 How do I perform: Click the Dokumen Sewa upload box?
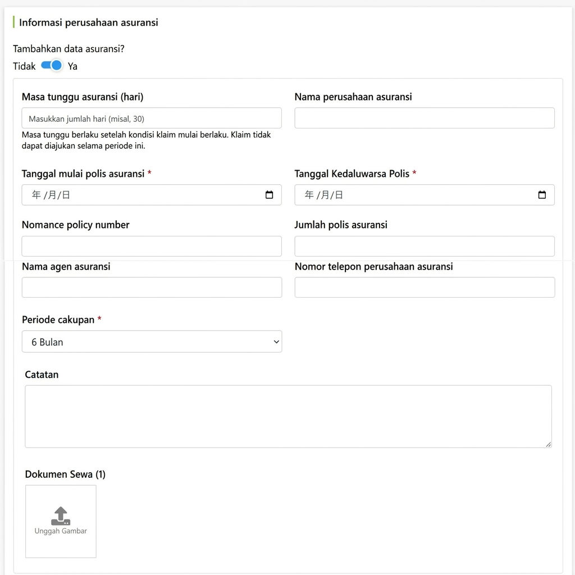pyautogui.click(x=61, y=522)
